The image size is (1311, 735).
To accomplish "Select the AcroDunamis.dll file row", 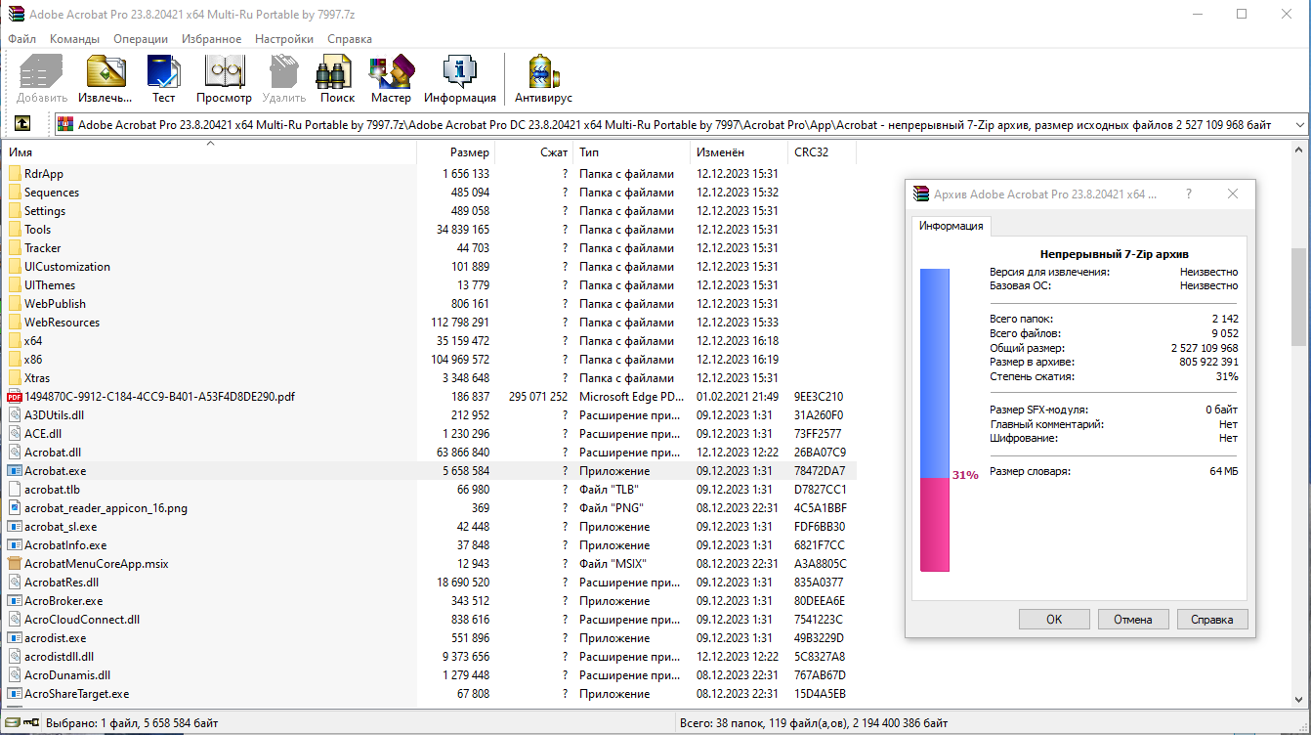I will (430, 675).
